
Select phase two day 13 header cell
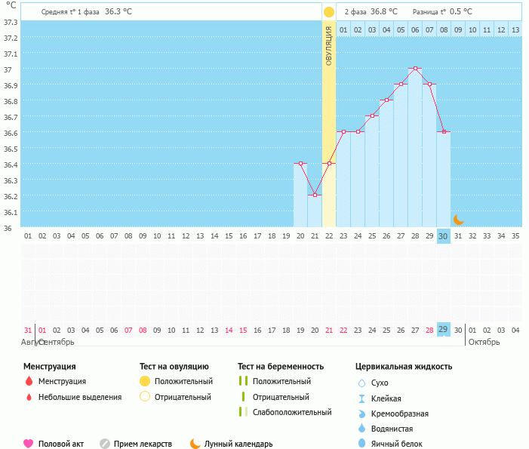pos(515,30)
